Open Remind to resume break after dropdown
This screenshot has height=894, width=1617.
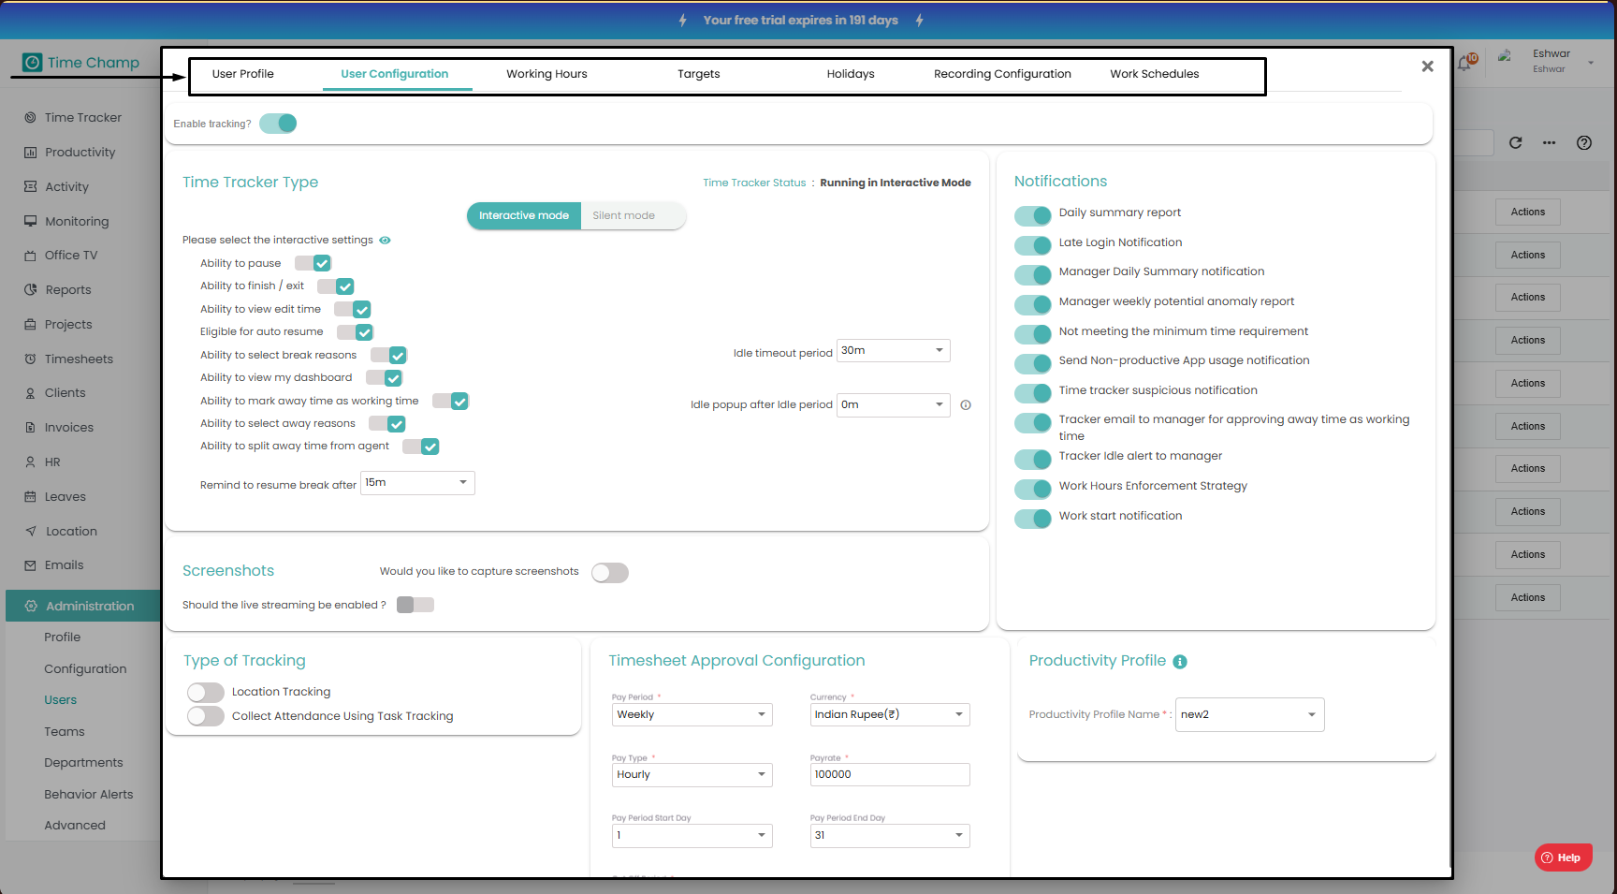(x=417, y=482)
